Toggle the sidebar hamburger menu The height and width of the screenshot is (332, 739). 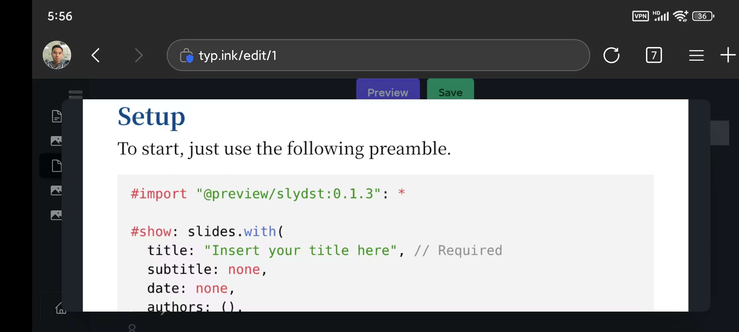tap(76, 94)
